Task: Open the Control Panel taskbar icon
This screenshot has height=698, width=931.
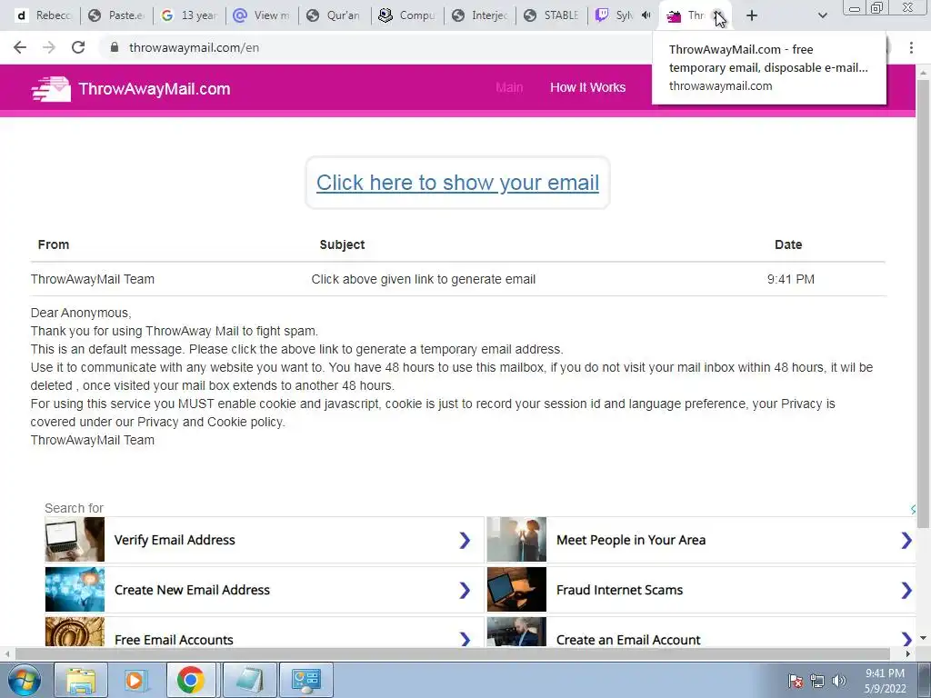Action: click(306, 680)
